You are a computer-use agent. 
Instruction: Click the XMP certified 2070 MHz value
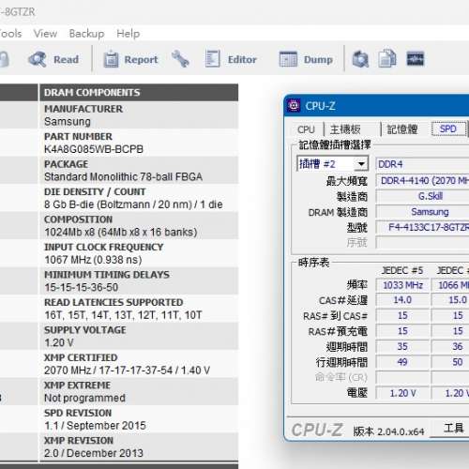tap(127, 371)
